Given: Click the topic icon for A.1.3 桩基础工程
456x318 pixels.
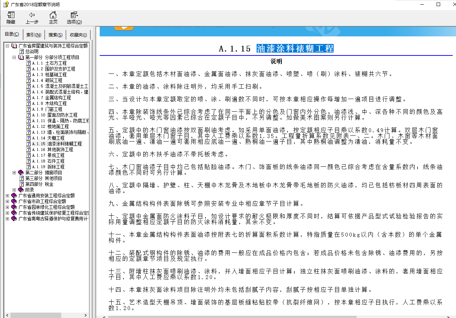Looking at the screenshot, I should (x=28, y=75).
